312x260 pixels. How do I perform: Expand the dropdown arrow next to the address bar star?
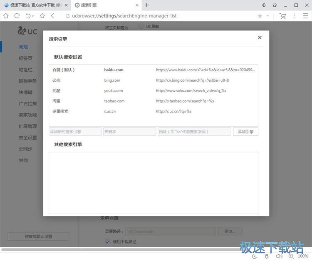267,16
